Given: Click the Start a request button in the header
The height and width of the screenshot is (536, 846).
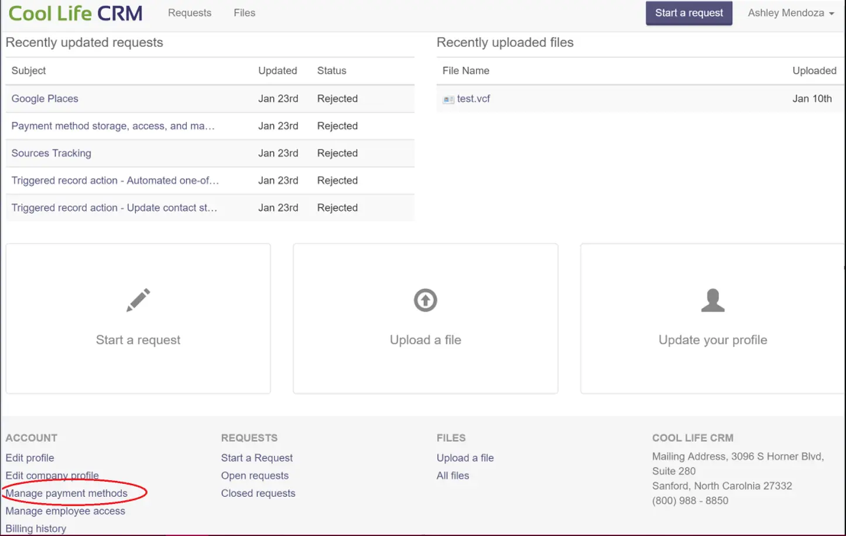Looking at the screenshot, I should click(x=689, y=12).
